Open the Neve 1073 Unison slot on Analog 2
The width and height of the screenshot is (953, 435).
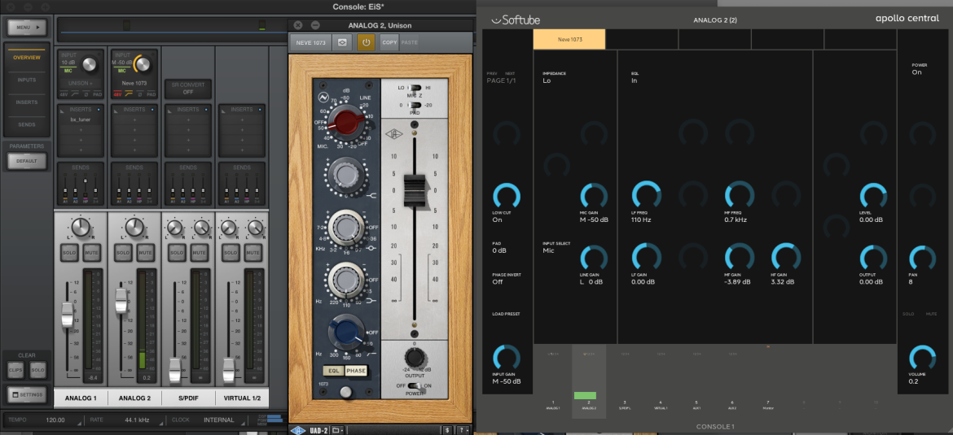point(134,83)
